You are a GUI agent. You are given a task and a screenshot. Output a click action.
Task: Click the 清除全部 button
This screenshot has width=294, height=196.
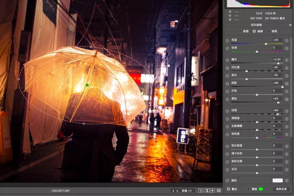click(x=281, y=189)
